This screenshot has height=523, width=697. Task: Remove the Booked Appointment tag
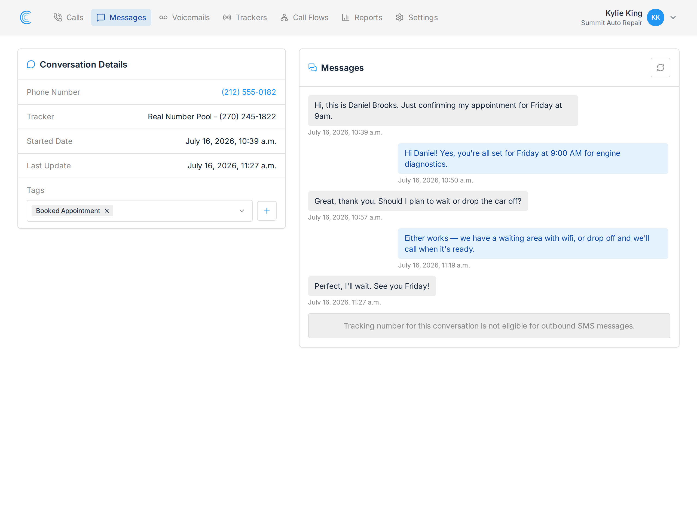(x=107, y=211)
